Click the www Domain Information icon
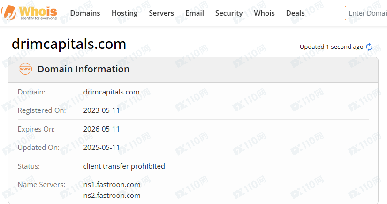387x204 pixels. pos(25,69)
